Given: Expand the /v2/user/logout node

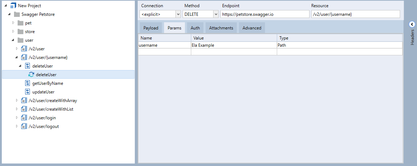Looking at the screenshot, I should click(x=17, y=126).
